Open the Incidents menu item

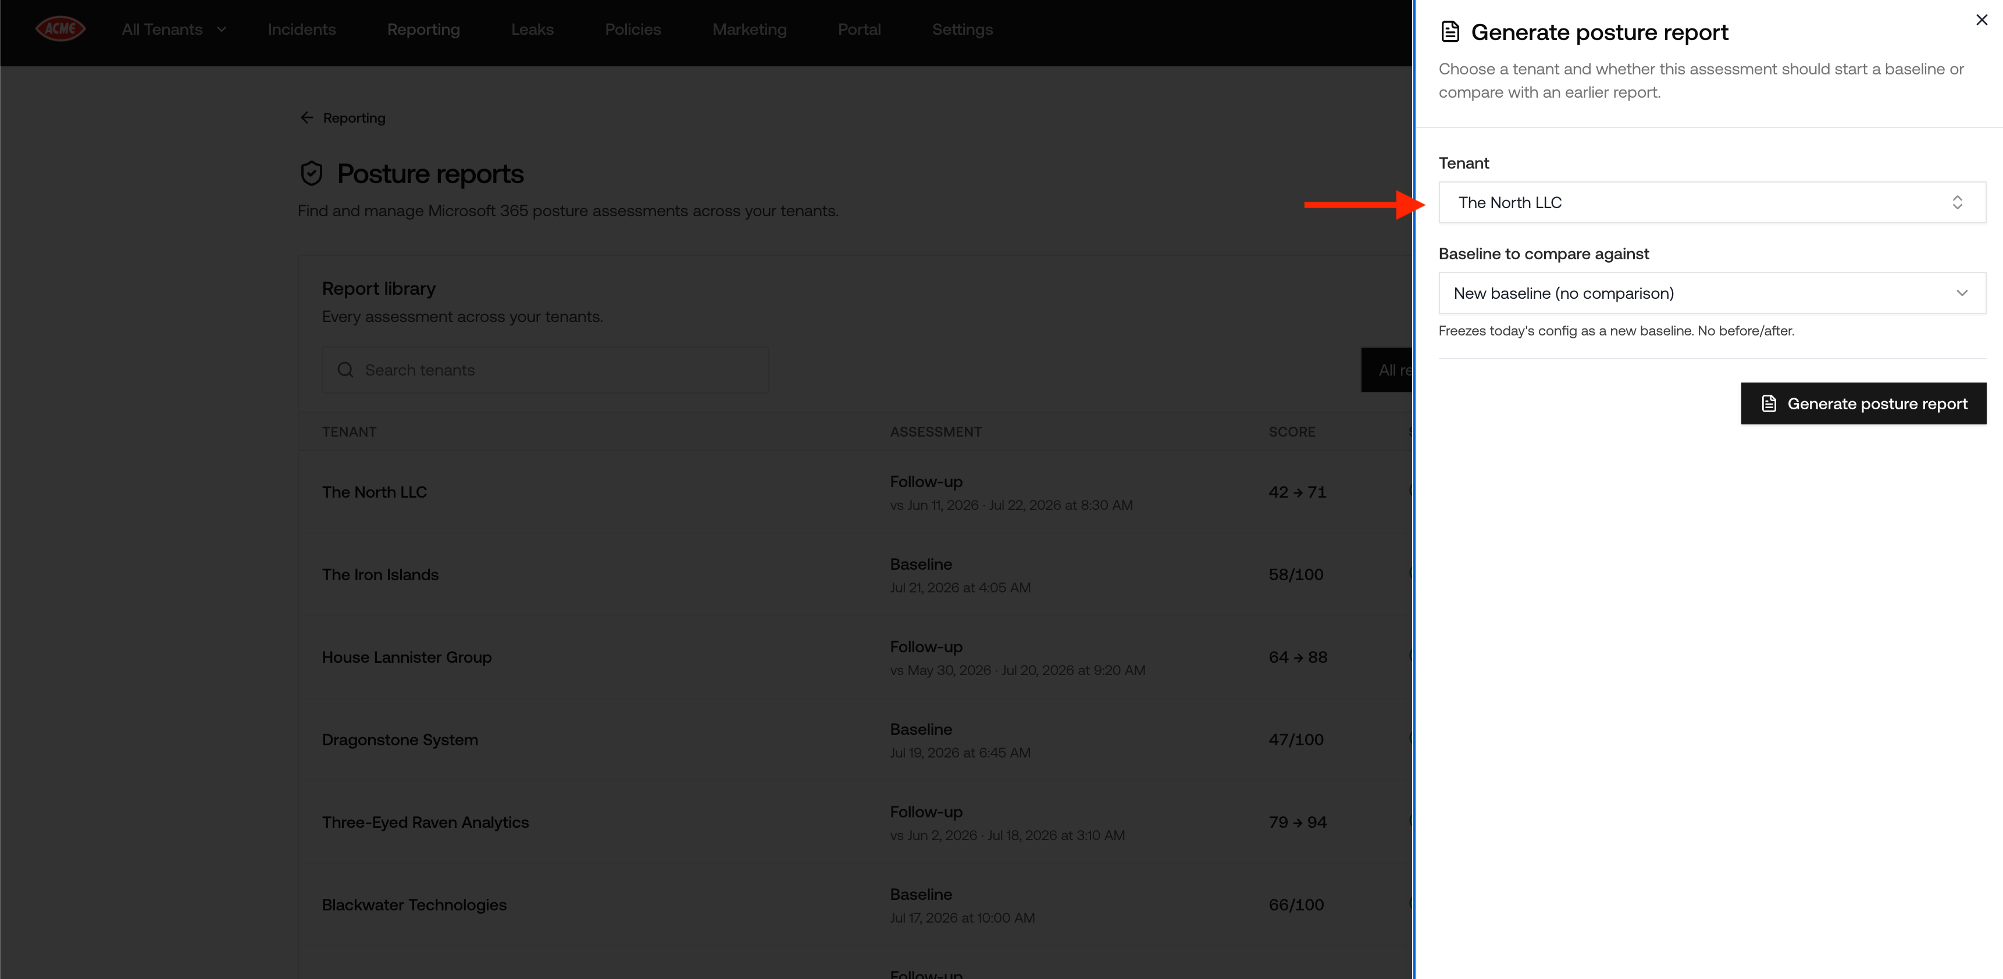pos(302,30)
